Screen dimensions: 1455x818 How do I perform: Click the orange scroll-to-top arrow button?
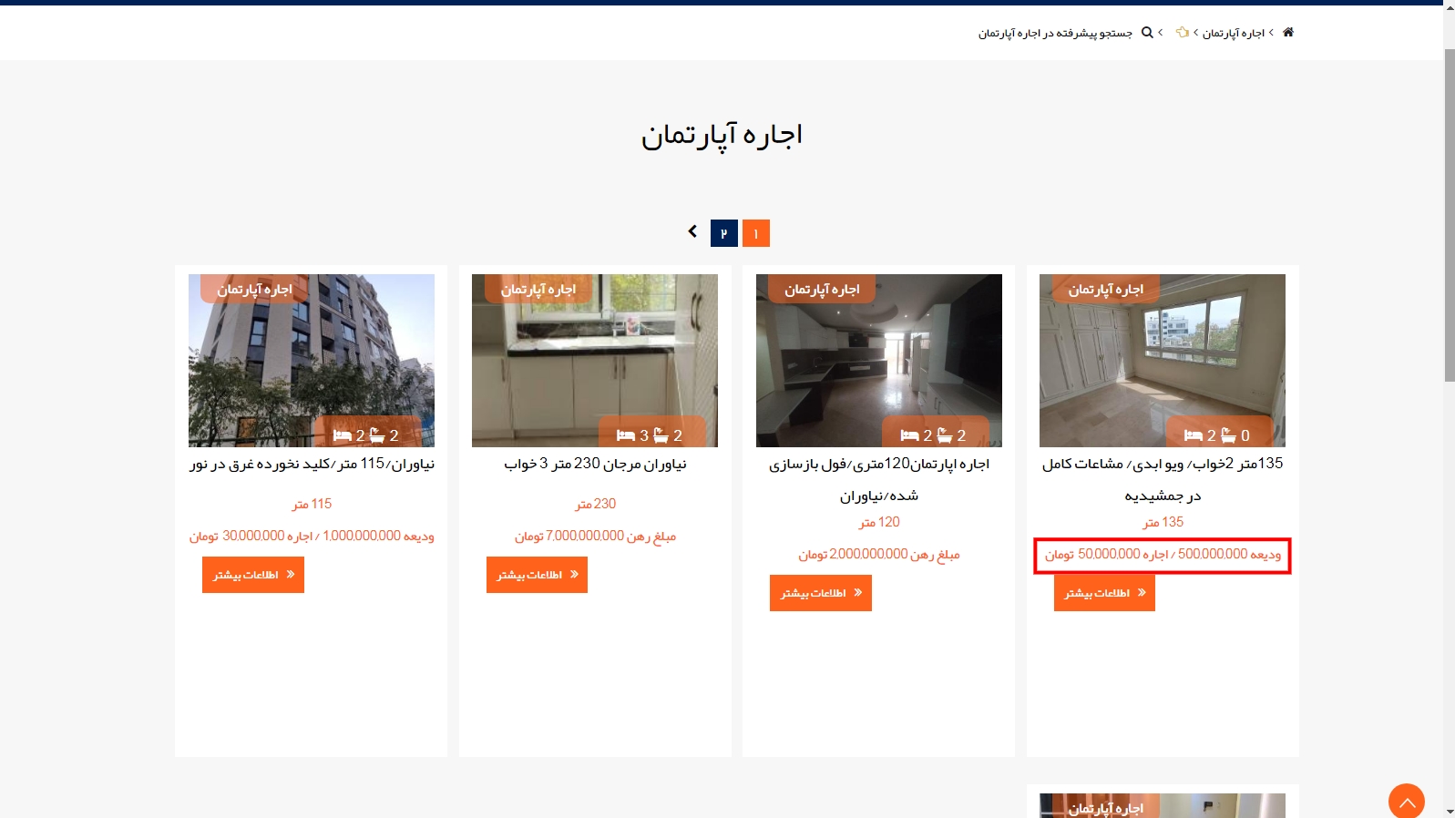1407,802
